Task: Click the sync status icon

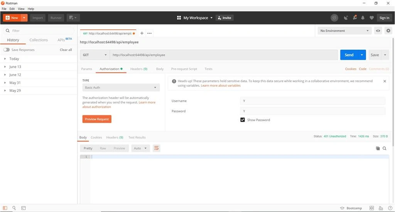Action: click(x=334, y=18)
